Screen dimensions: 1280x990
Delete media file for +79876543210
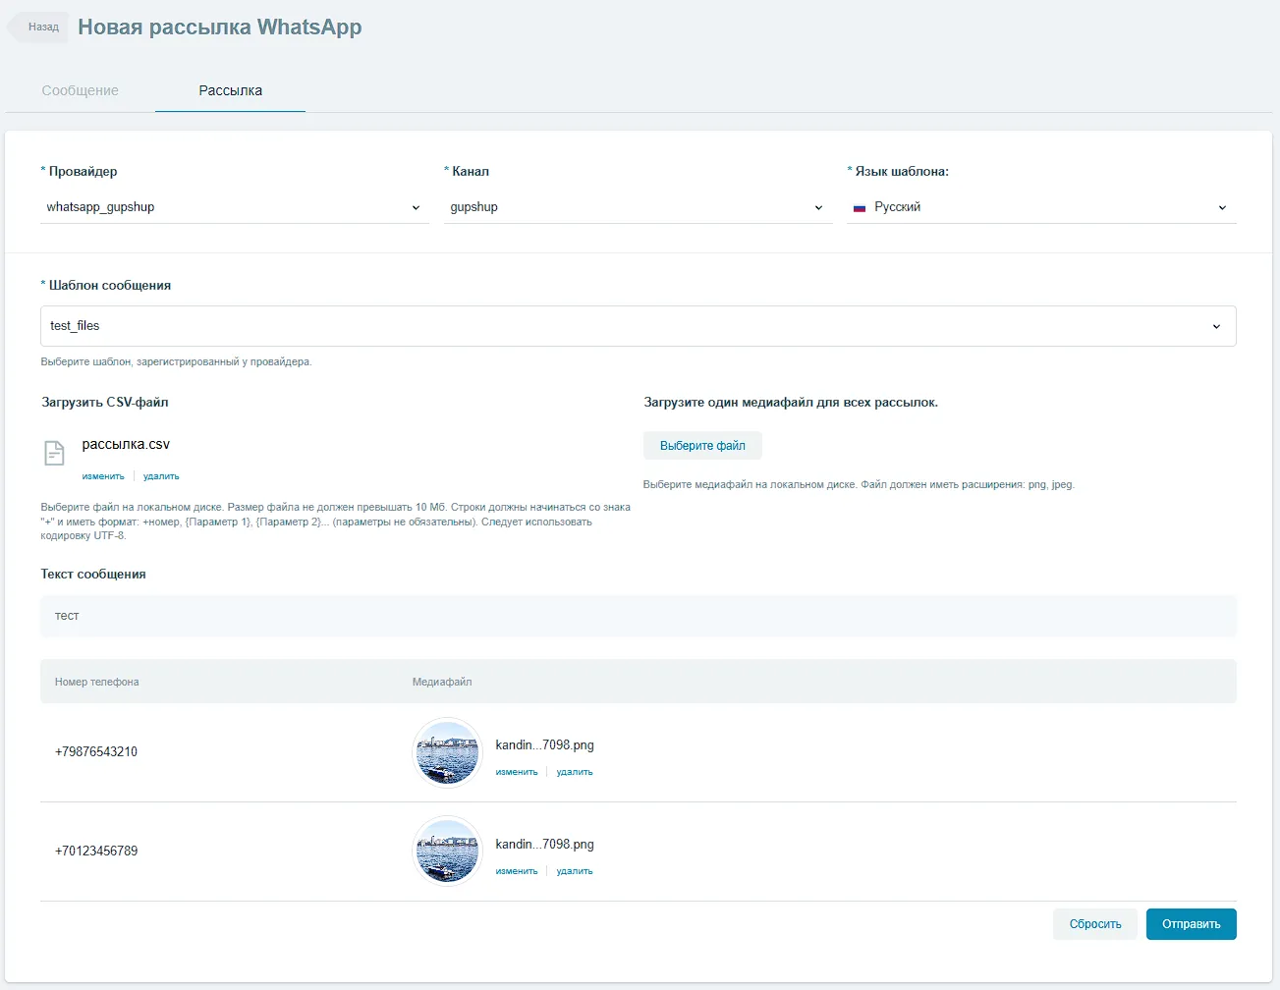575,772
